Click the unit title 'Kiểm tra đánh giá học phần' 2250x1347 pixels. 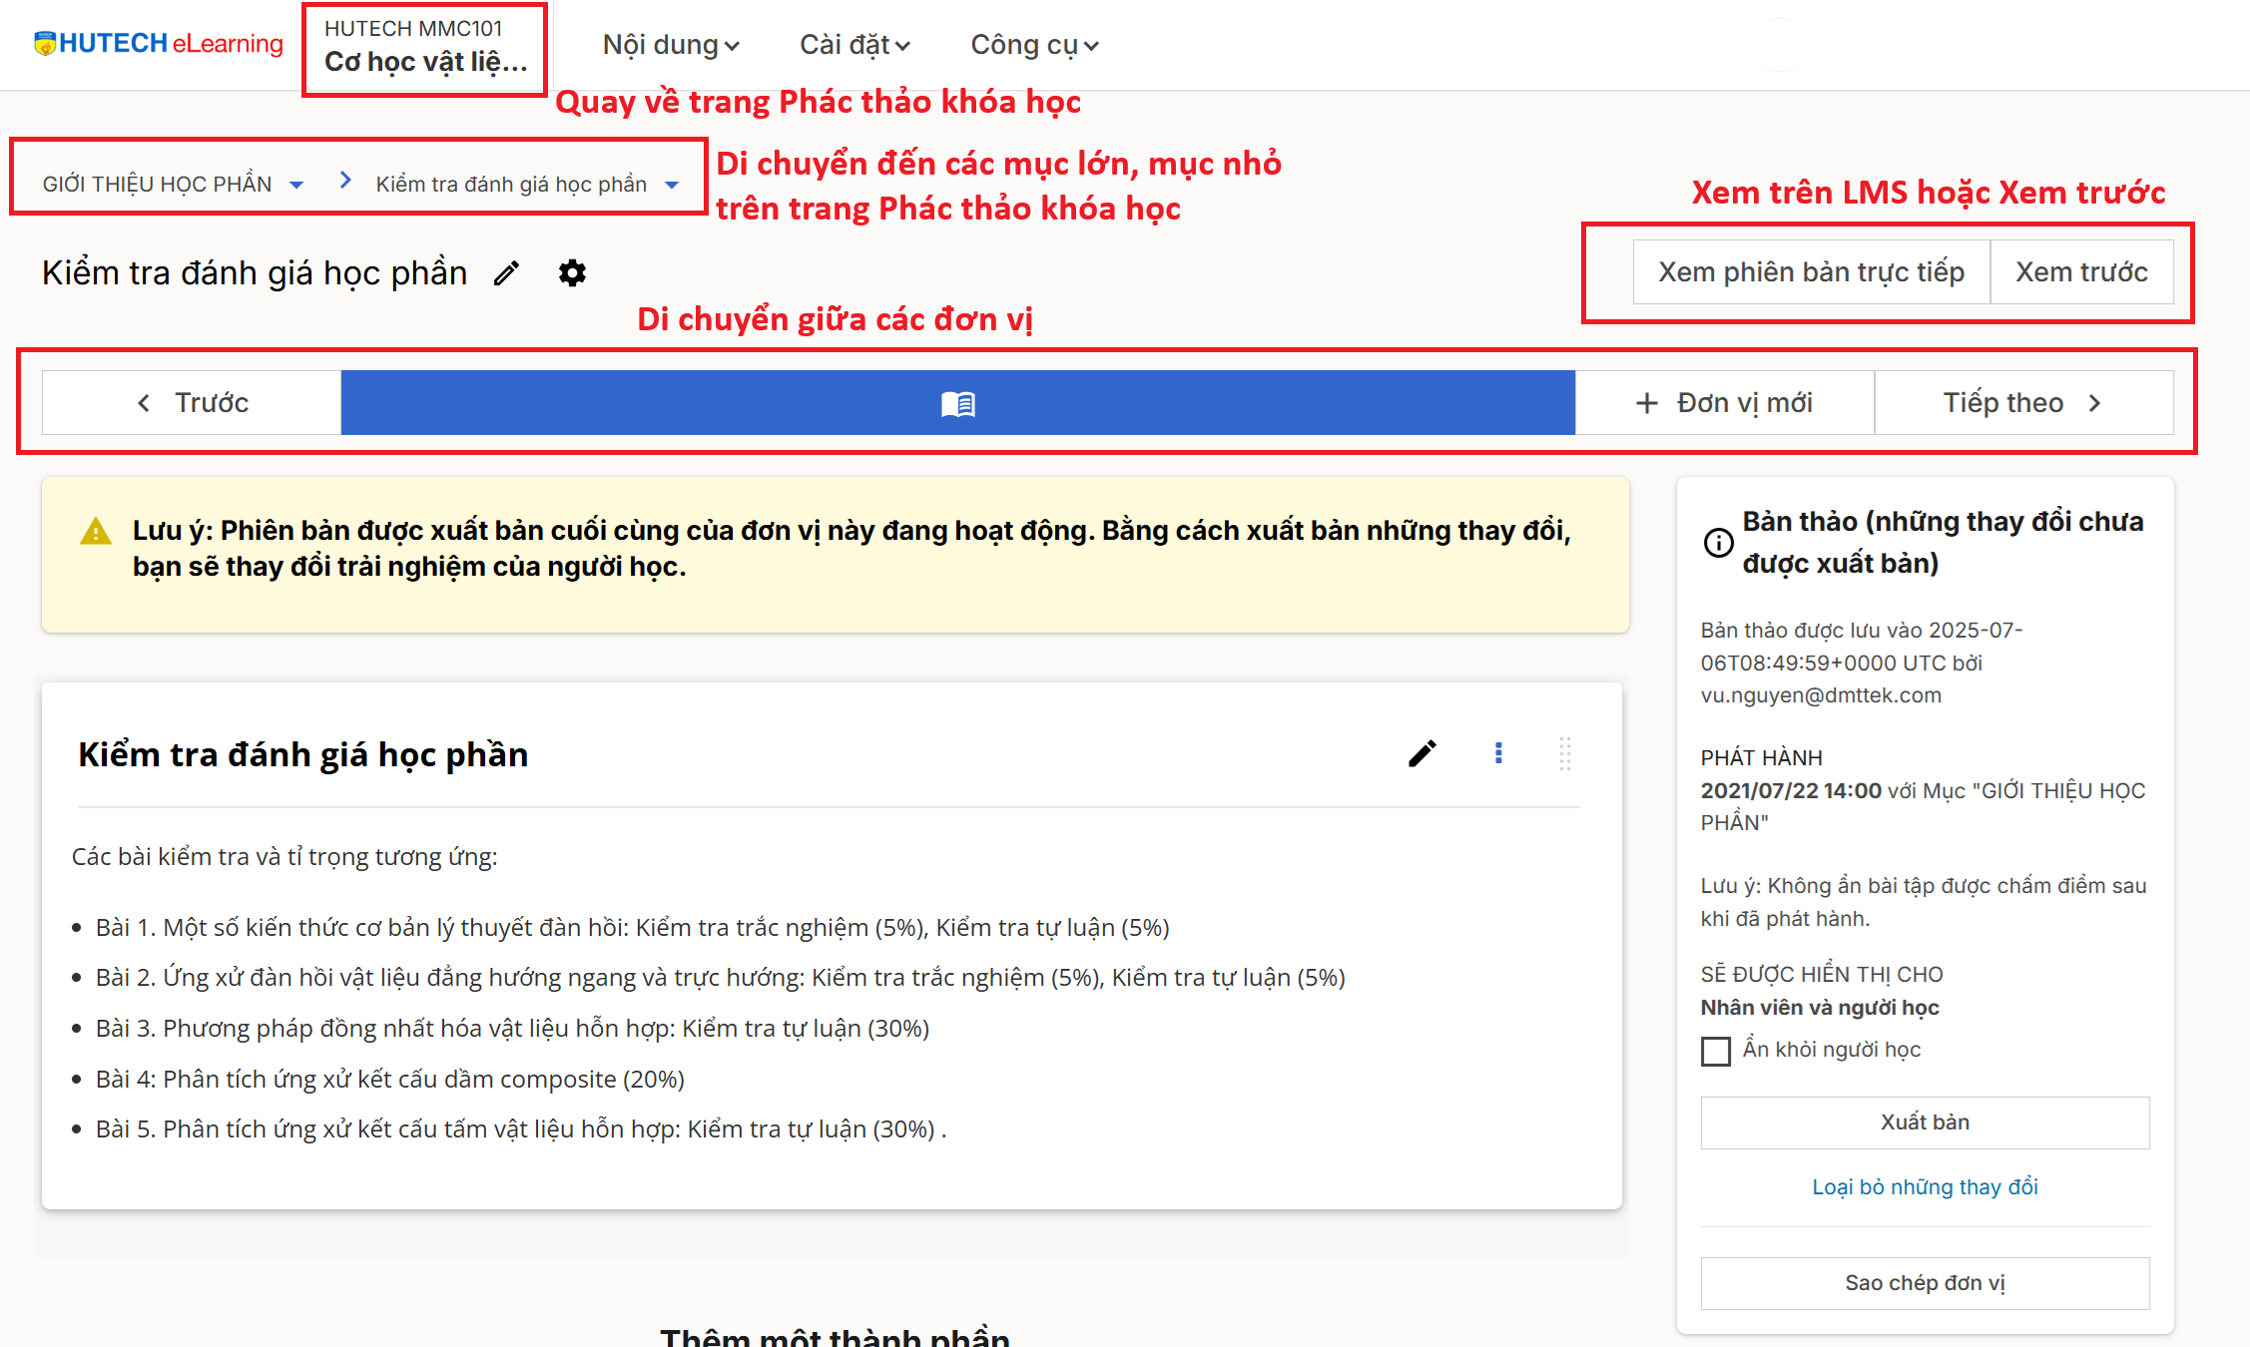click(x=255, y=273)
